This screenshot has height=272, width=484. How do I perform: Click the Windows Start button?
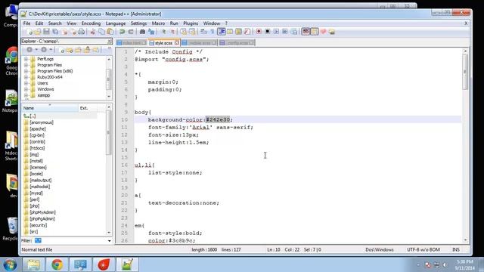(10, 264)
